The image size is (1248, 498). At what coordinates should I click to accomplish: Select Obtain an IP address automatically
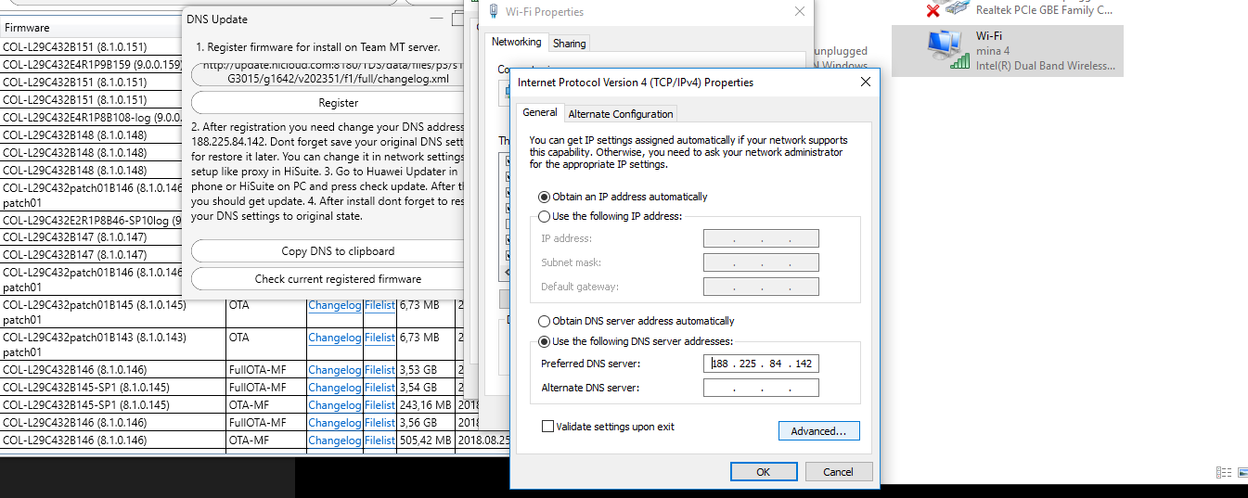click(544, 197)
